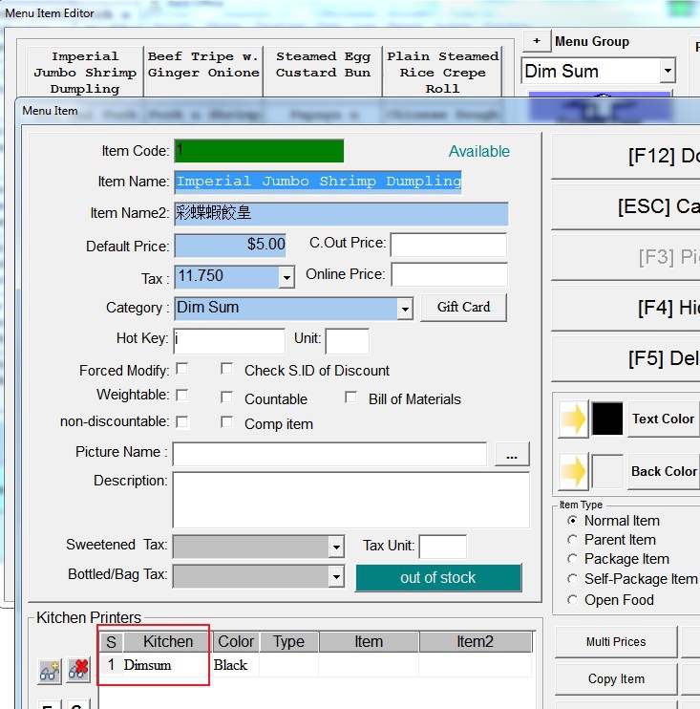Click the Tax Unit input field
This screenshot has height=709, width=700.
443,548
